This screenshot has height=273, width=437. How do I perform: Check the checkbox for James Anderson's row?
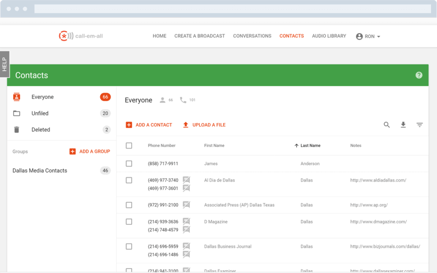click(x=129, y=164)
